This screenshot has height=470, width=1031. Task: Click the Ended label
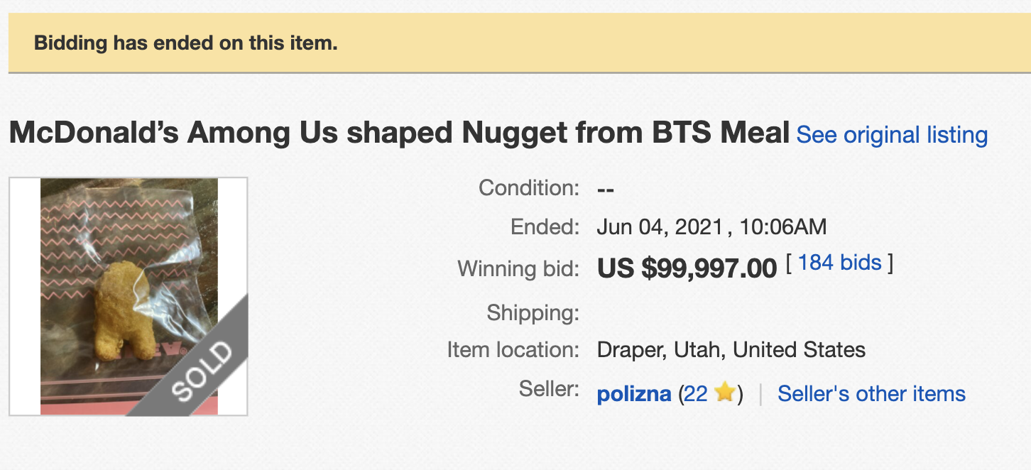tap(545, 227)
